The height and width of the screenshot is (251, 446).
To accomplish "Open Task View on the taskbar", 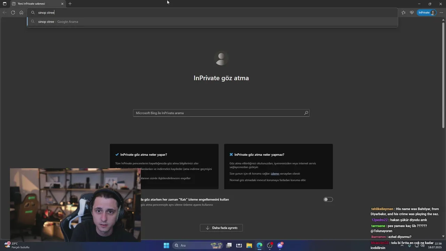I will point(229,245).
